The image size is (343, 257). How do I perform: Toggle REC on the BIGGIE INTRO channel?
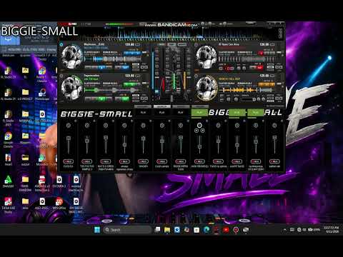click(180, 161)
